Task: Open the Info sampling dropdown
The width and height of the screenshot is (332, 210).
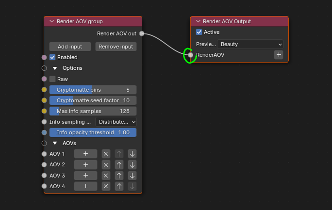Action: (x=116, y=122)
